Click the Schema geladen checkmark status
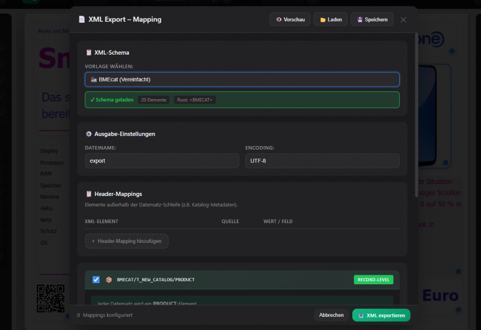The width and height of the screenshot is (481, 330). click(x=112, y=100)
